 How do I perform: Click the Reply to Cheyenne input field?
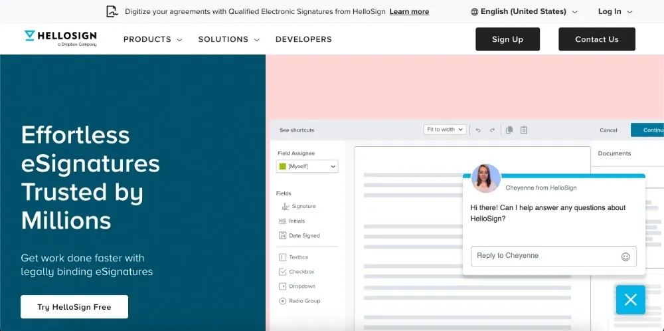[554, 257]
